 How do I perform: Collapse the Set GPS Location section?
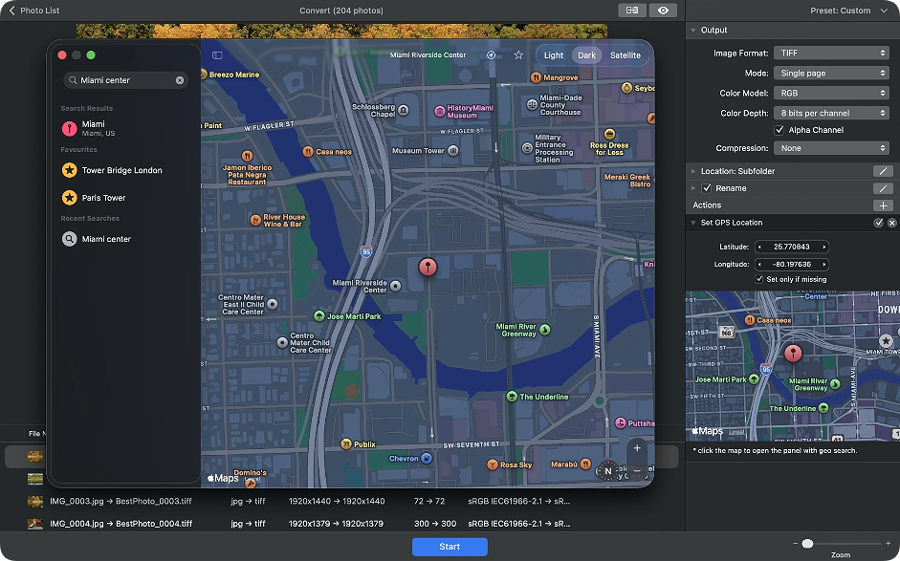tap(693, 223)
